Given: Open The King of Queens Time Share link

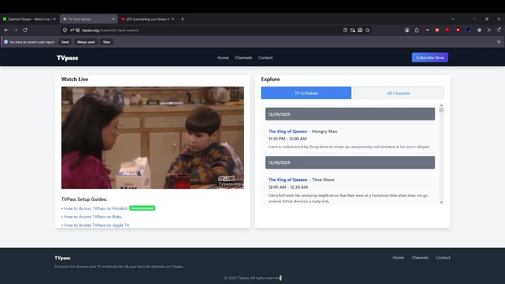Looking at the screenshot, I should click(x=288, y=180).
